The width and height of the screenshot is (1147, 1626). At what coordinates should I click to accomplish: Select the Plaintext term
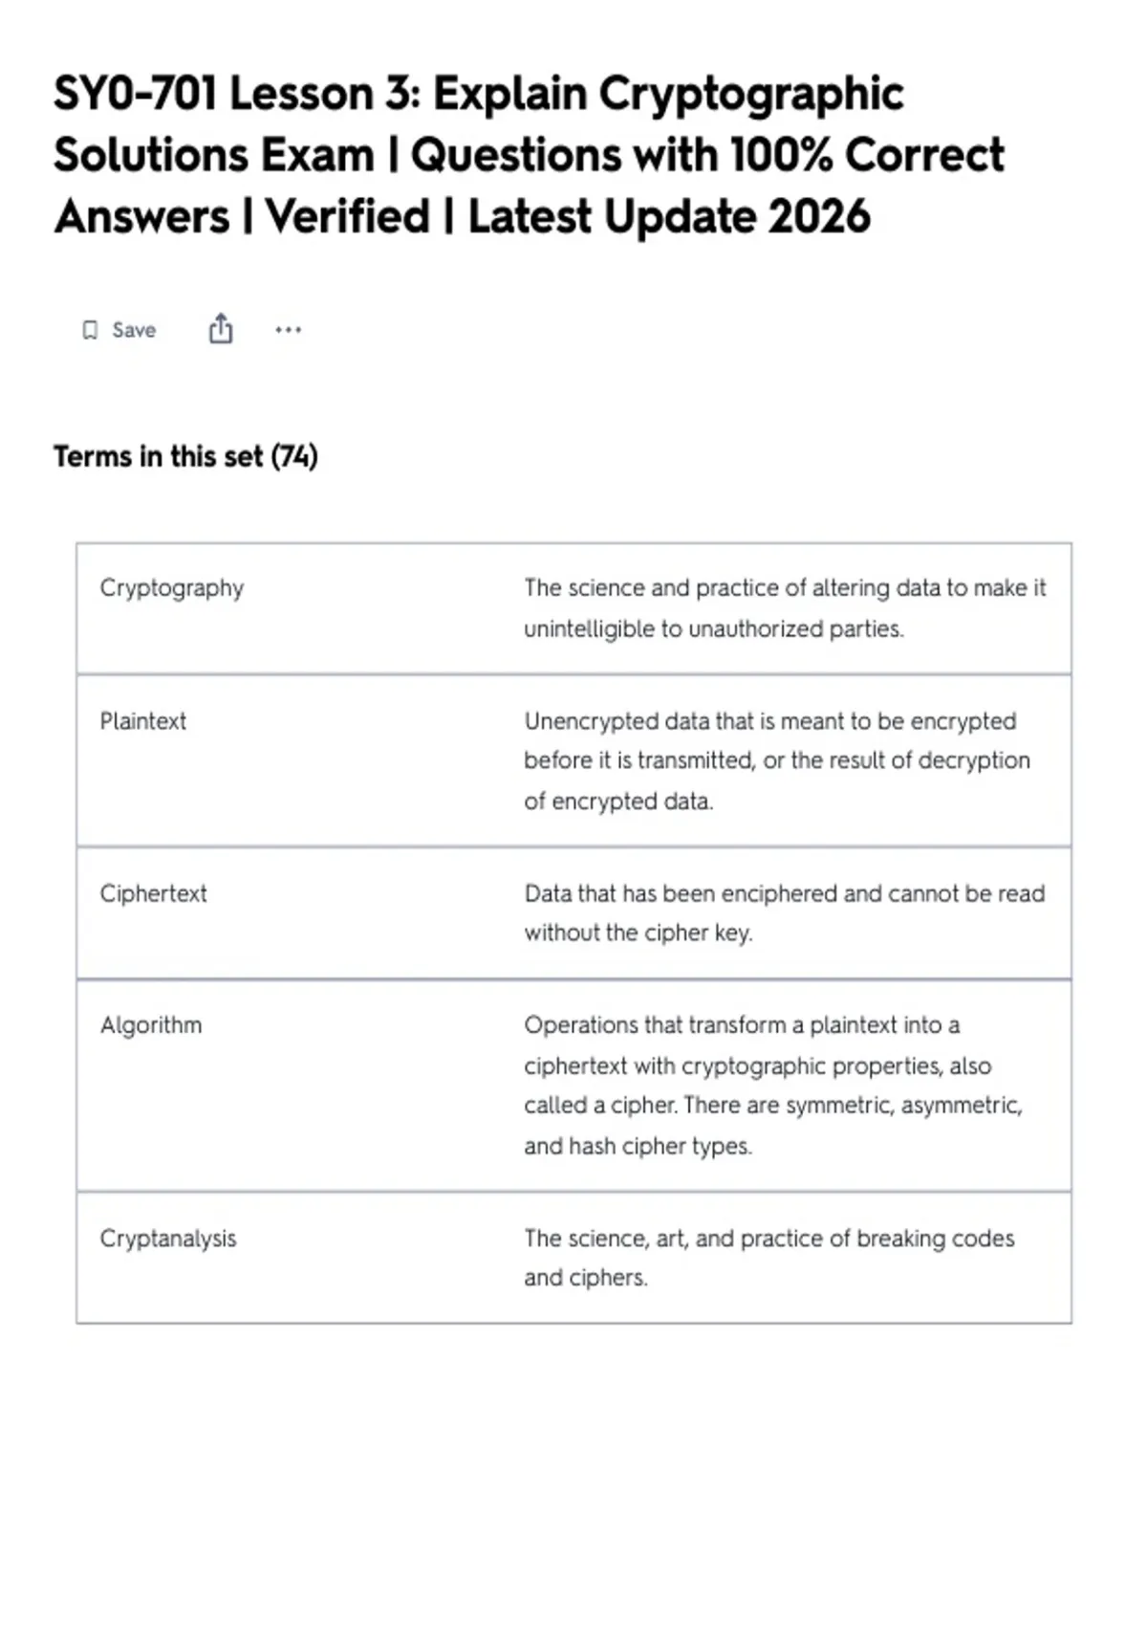(x=143, y=721)
